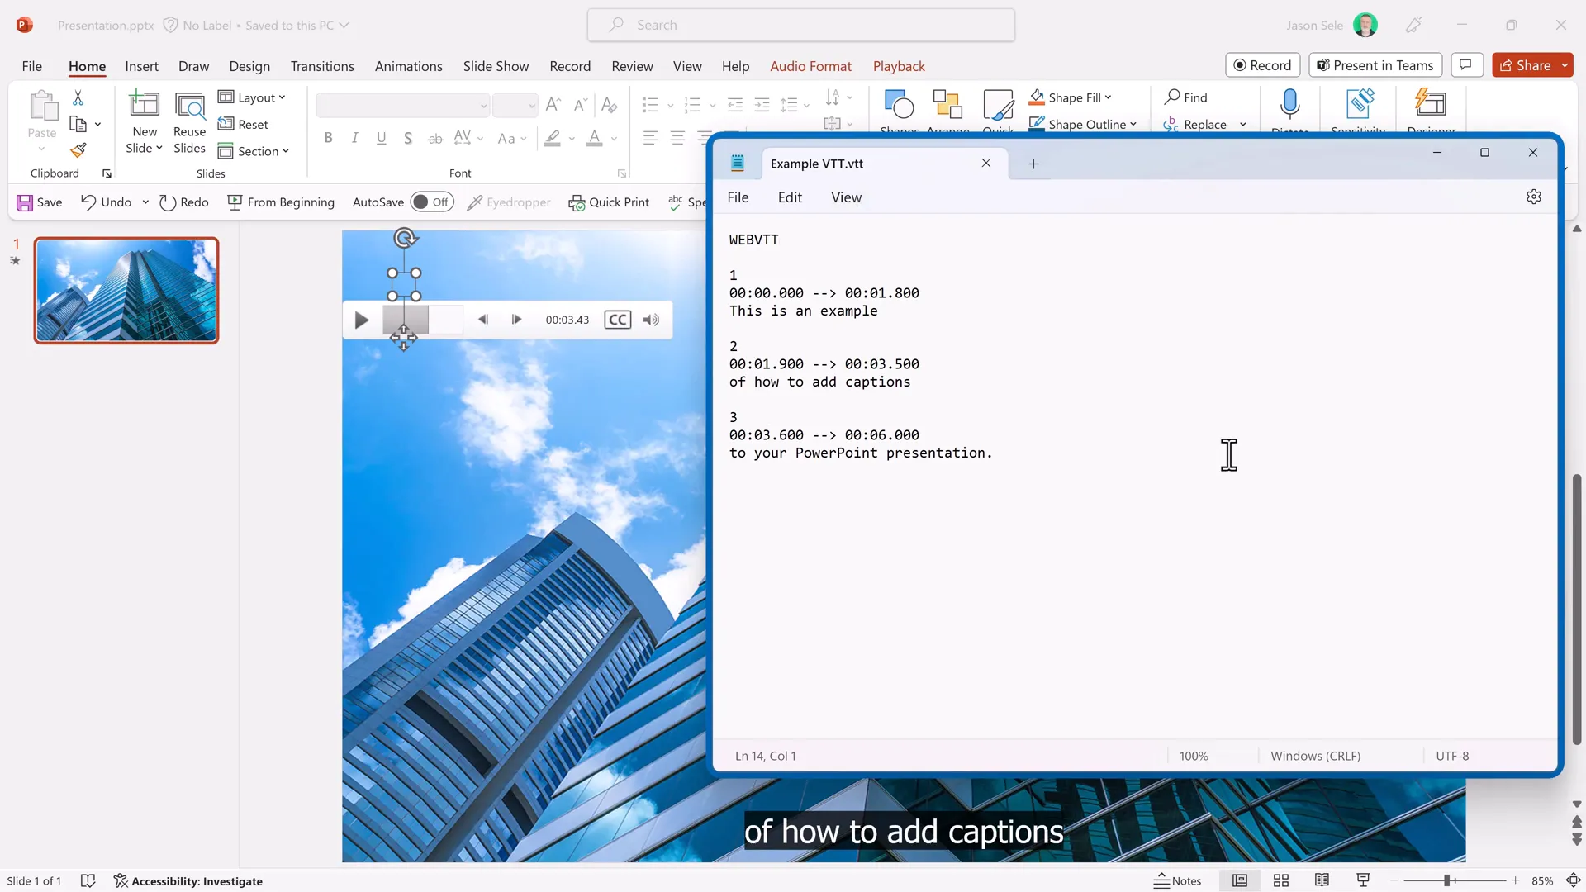Click the Shapes gallery icon
Screen dimensions: 1586x892
[x=899, y=105]
